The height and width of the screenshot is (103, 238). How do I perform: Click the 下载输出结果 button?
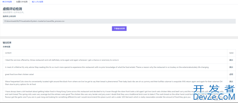[x=119, y=29]
